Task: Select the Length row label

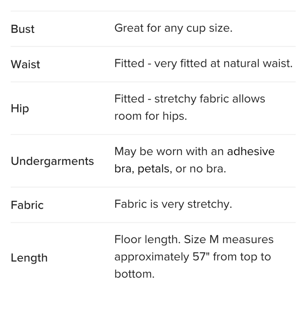Action: pos(29,258)
